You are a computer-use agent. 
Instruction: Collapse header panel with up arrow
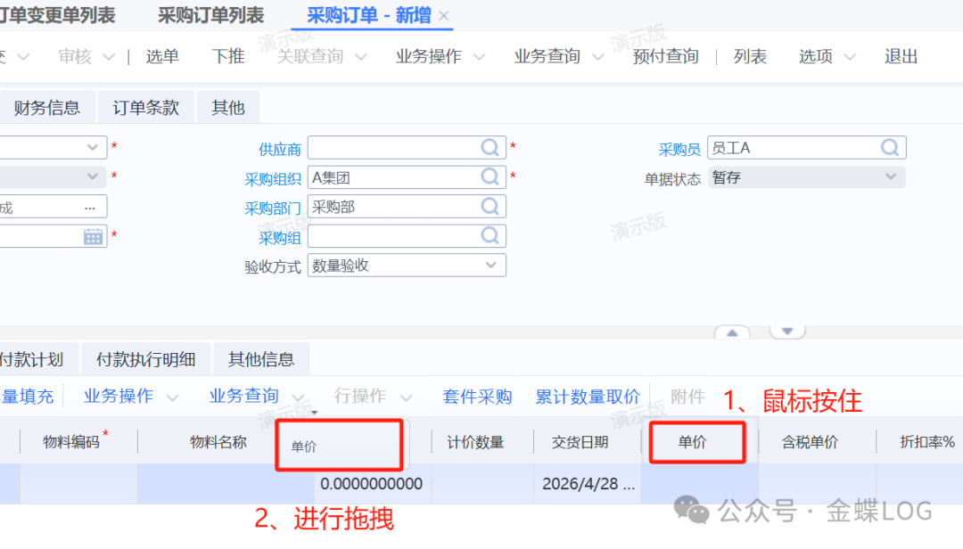[x=732, y=332]
